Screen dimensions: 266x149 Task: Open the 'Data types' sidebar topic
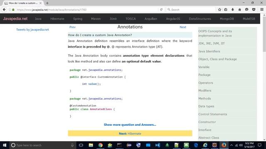(x=206, y=106)
